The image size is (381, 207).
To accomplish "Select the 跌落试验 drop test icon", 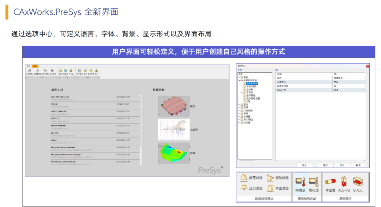I will coord(244,178).
